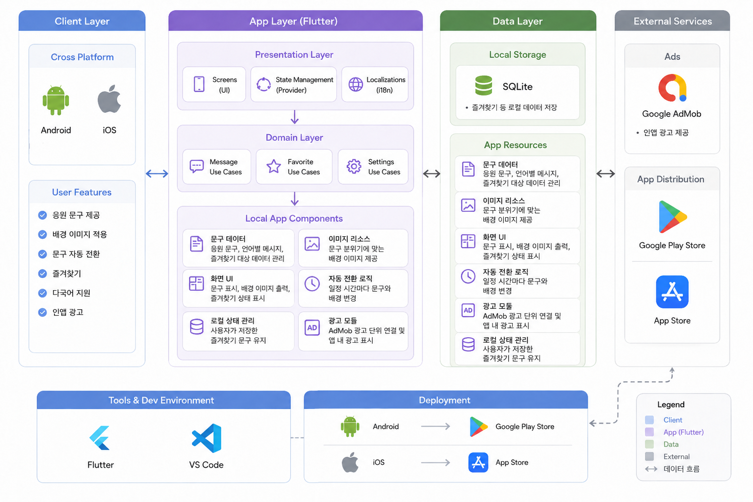Select the App Layer (Flutter) header

295,21
